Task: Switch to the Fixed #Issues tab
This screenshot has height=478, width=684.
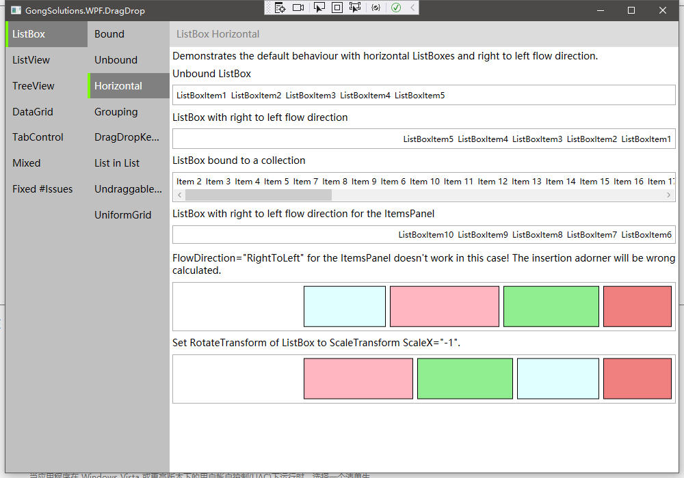Action: [47, 189]
